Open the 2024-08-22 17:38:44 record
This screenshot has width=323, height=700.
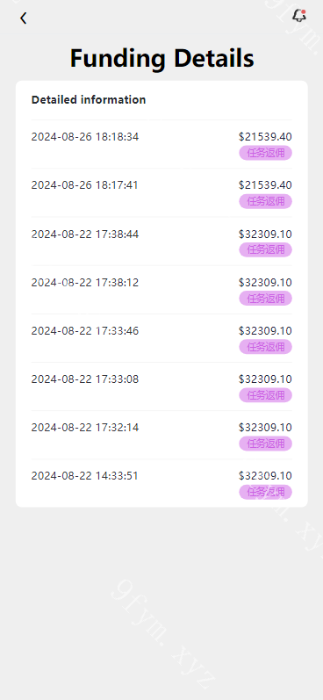pyautogui.click(x=161, y=241)
